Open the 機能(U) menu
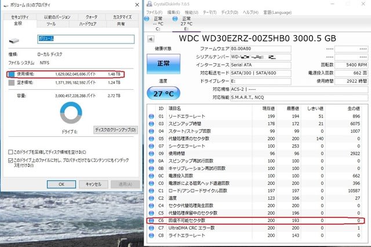Image resolution: width=371 pixels, height=247 pixels. [191, 12]
